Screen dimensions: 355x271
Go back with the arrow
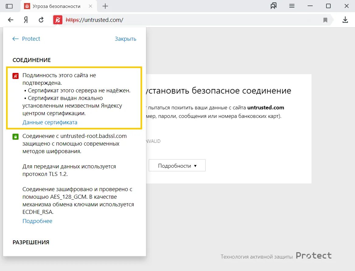click(11, 20)
